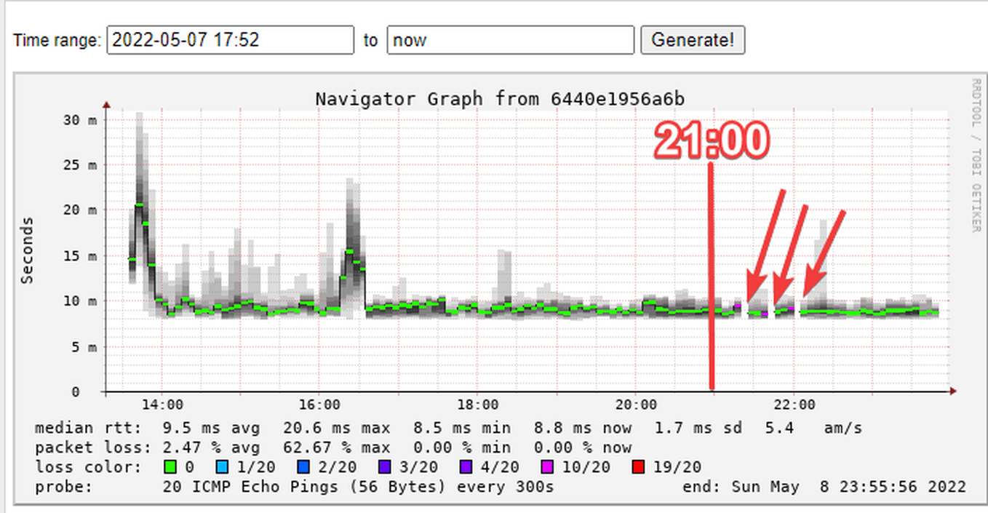
Task: Click the '20.6 ms max' rtt value
Action: (337, 428)
